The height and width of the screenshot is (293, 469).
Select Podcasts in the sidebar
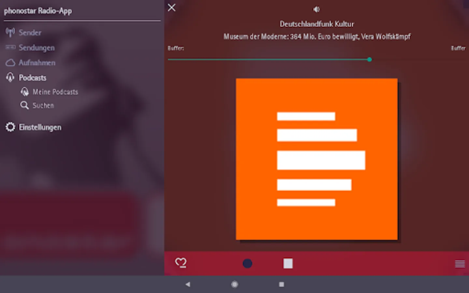point(32,77)
